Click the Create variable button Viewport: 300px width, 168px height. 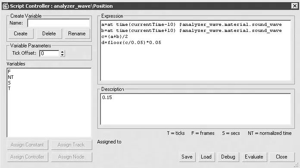[x=21, y=34]
